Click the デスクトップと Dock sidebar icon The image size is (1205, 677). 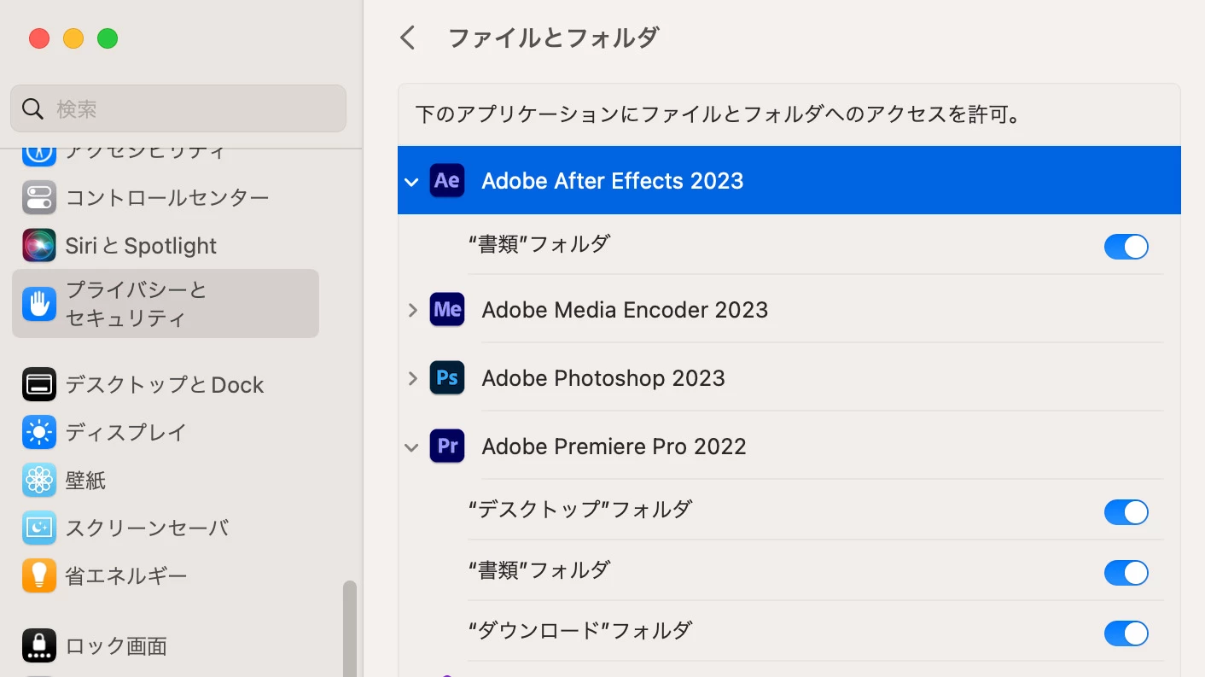(x=39, y=385)
